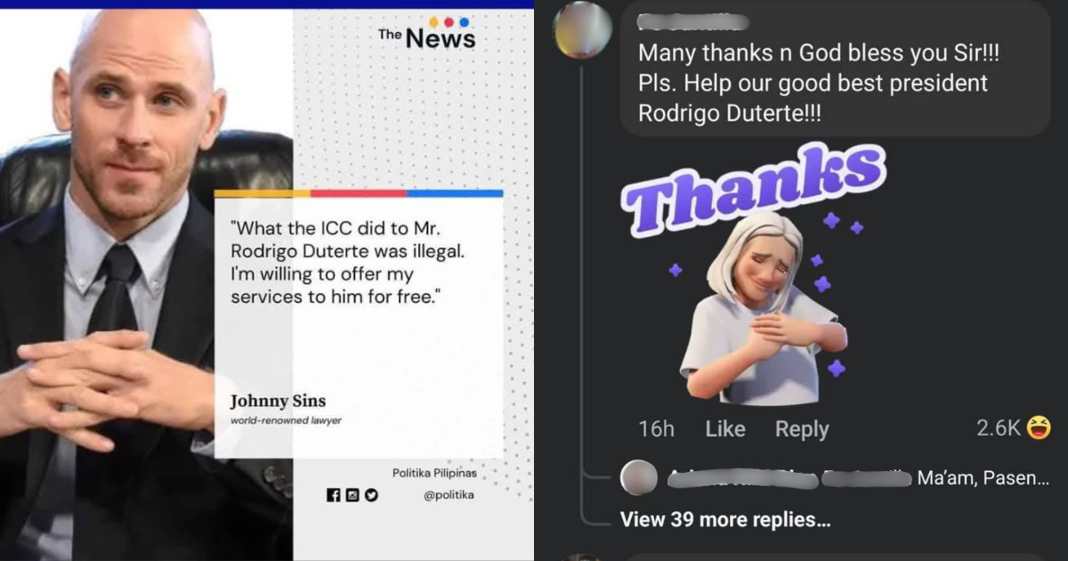The image size is (1068, 561).
Task: Click the Politika Pilipinas page name
Action: click(434, 473)
